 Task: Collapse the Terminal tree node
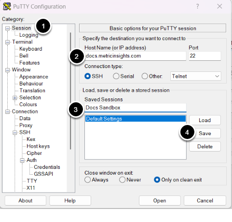[x=7, y=42]
